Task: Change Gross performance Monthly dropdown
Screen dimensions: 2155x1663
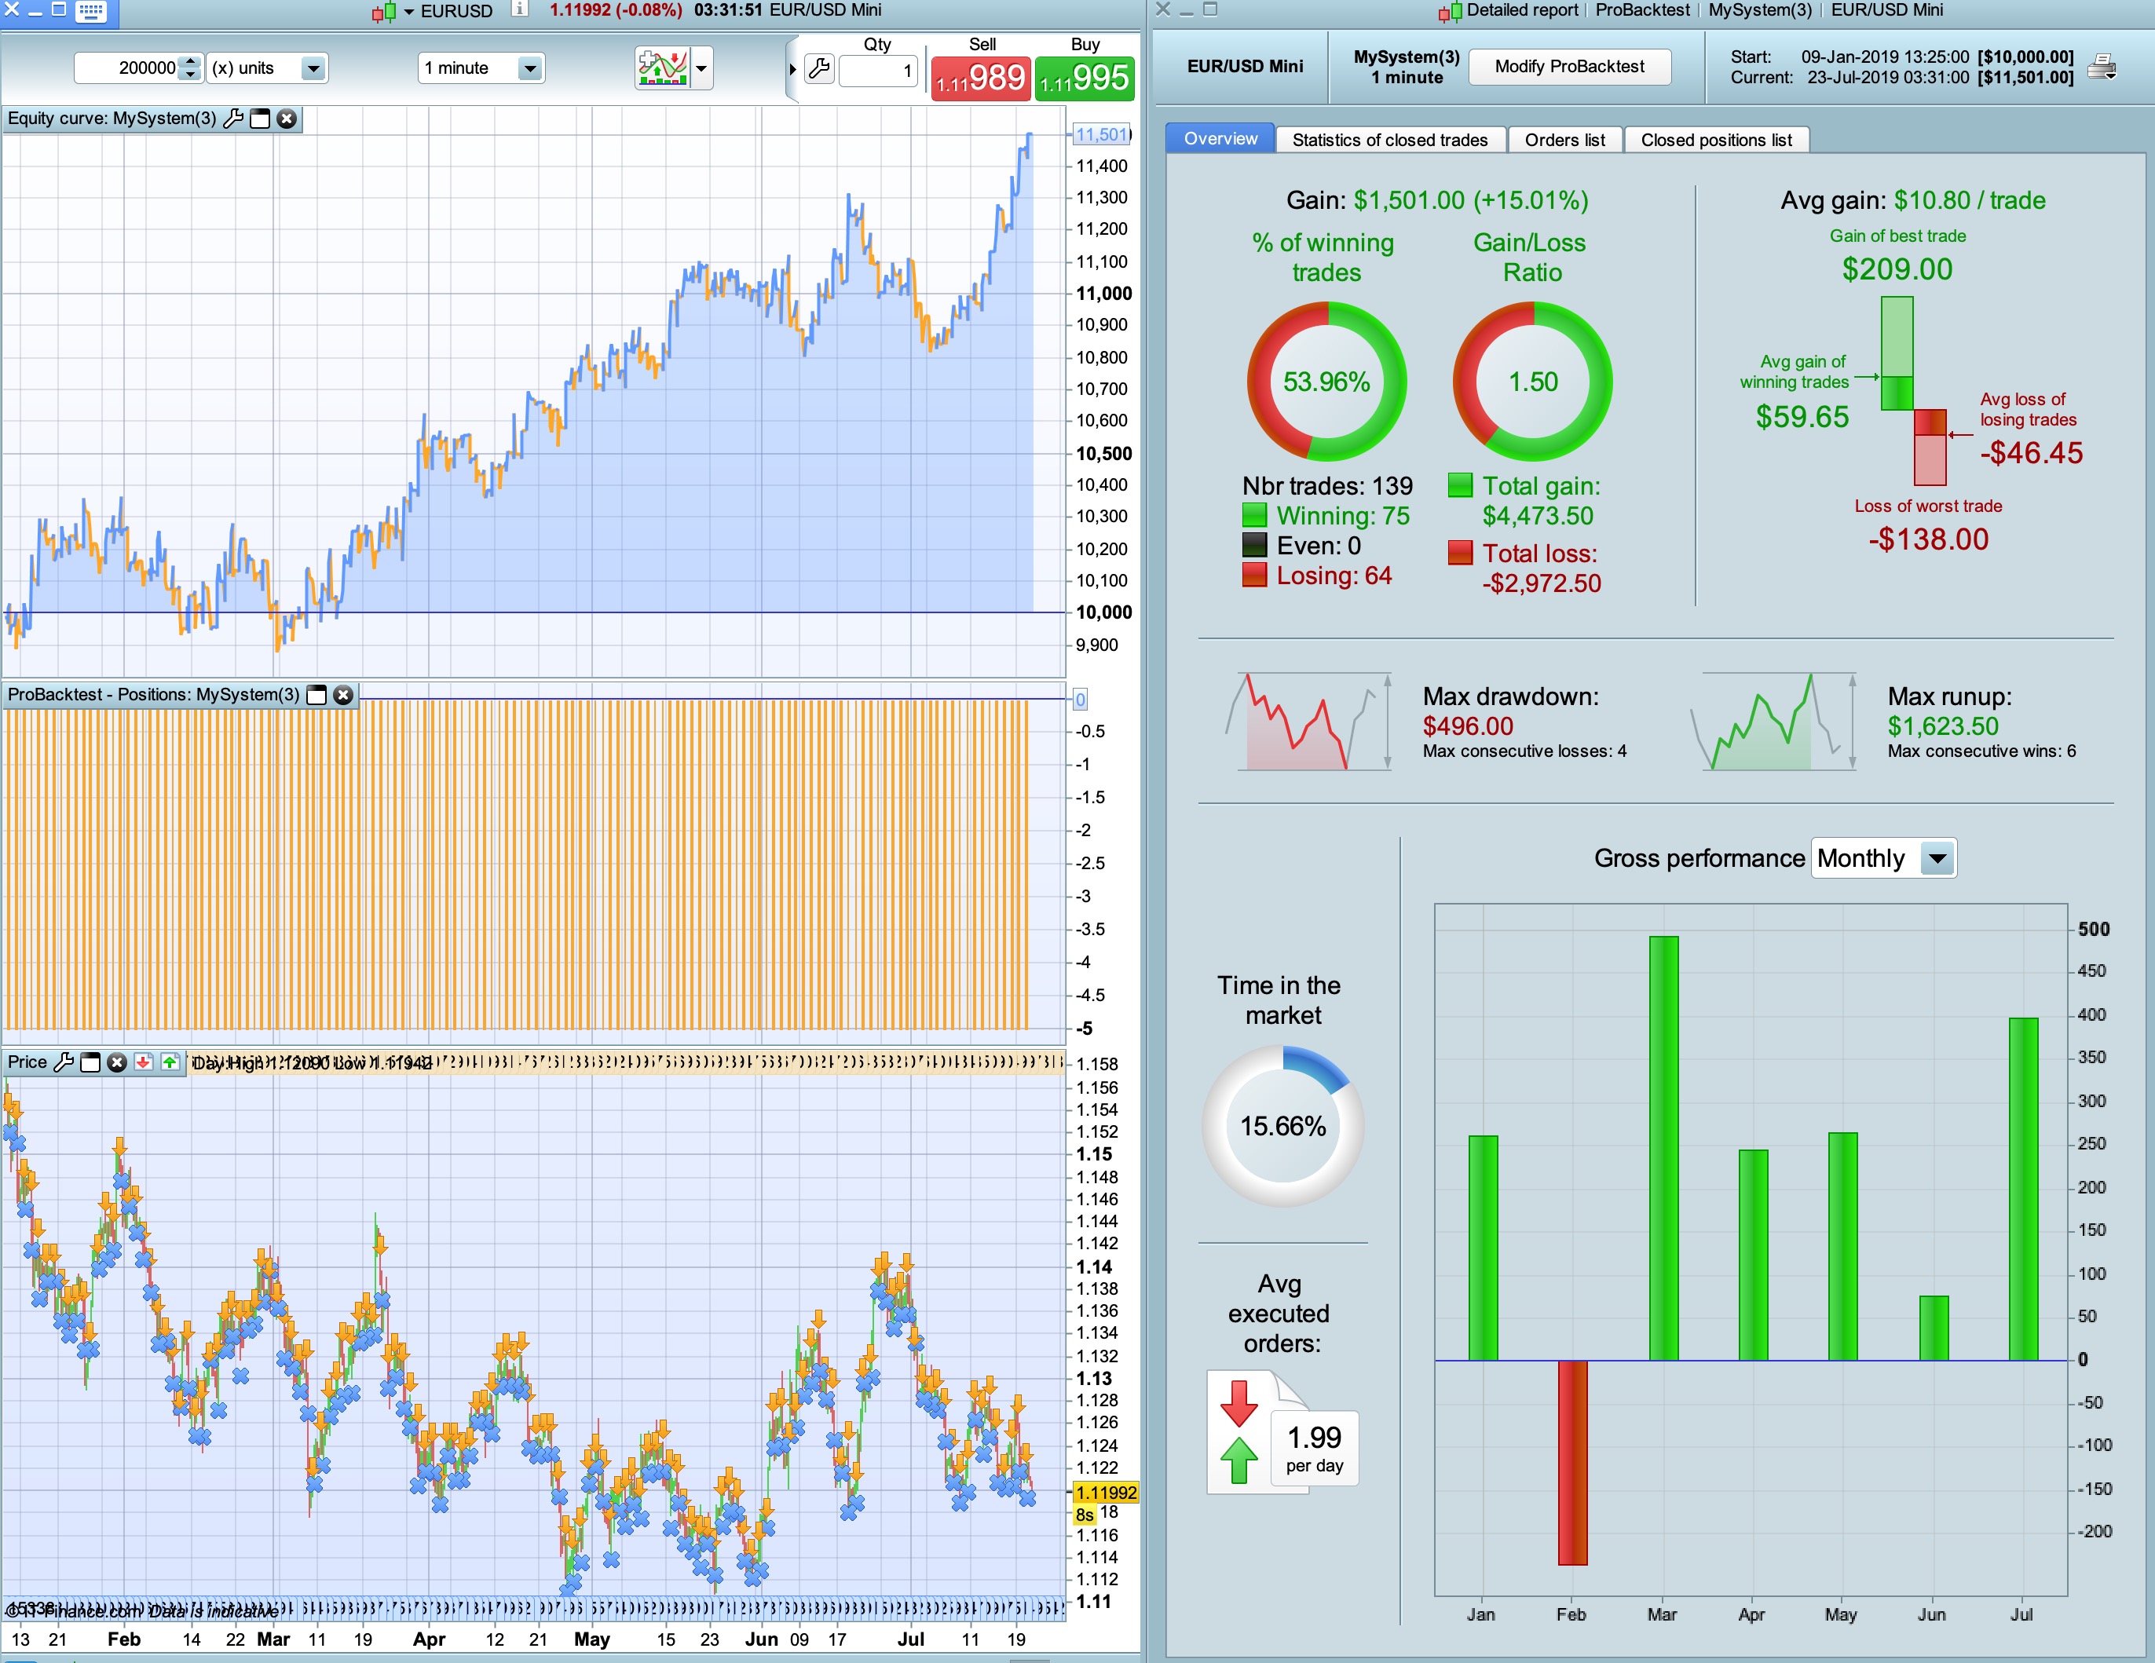Action: tap(1937, 858)
